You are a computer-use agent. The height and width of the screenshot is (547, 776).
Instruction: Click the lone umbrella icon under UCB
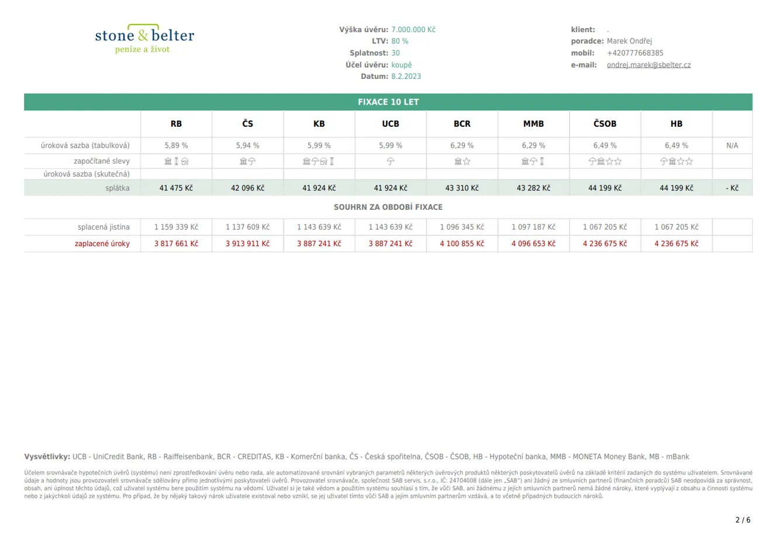[390, 161]
